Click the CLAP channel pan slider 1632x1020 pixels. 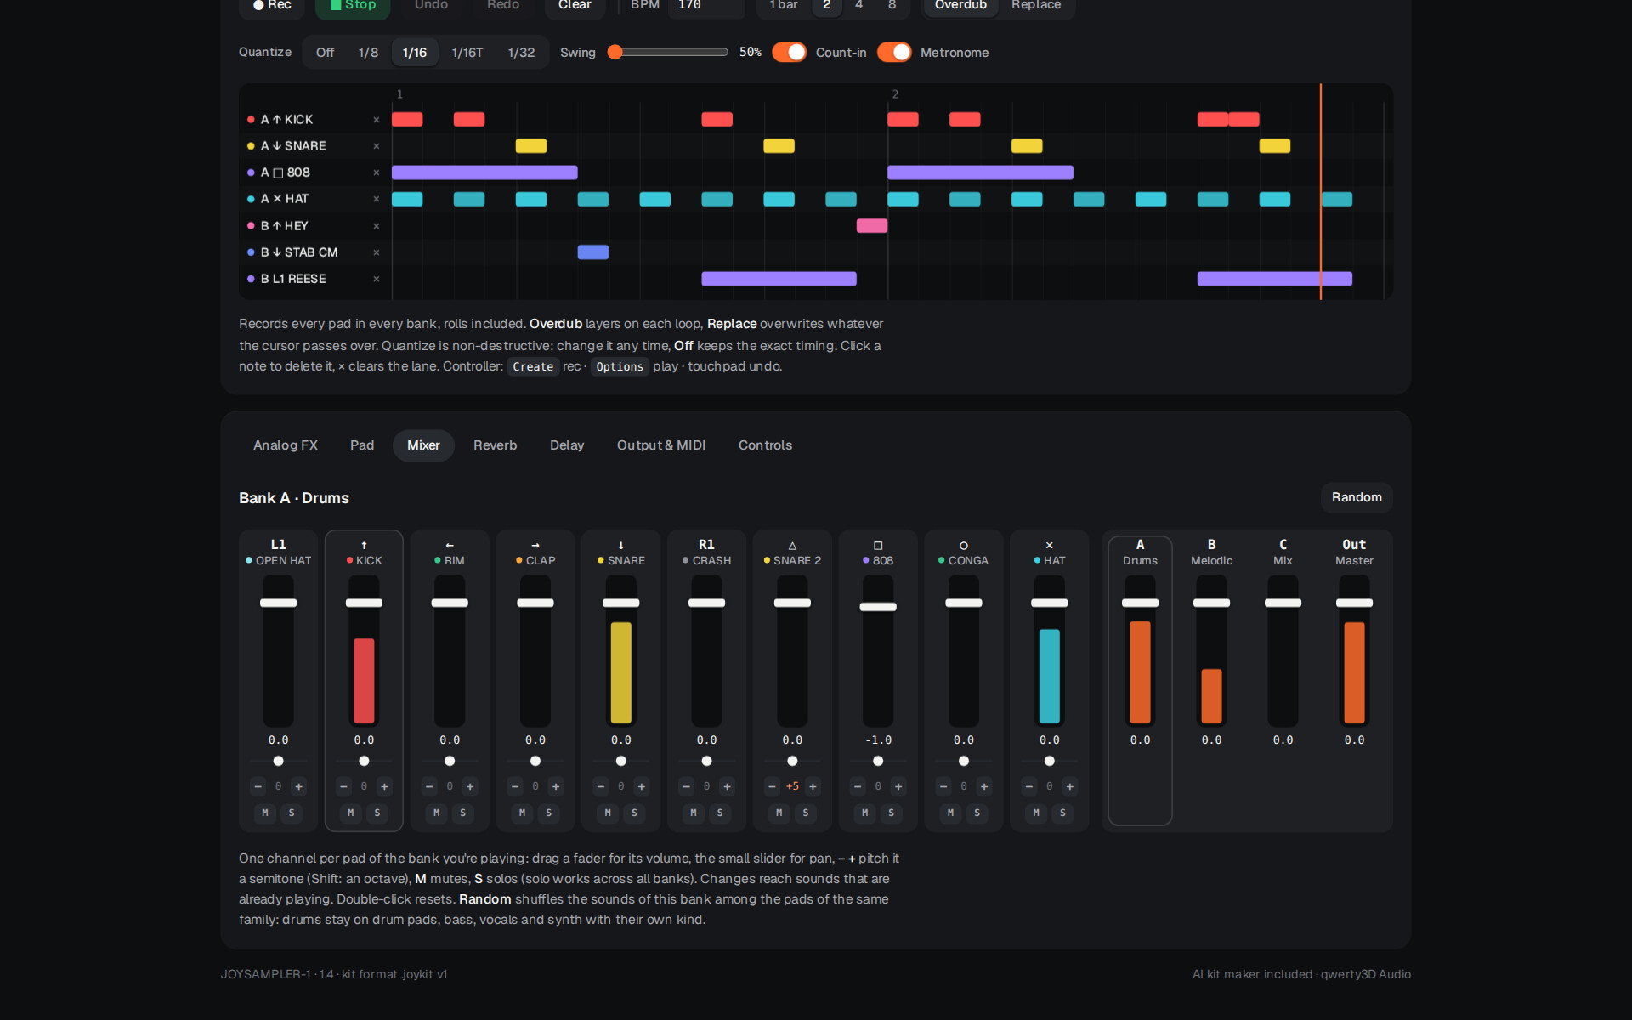click(x=535, y=761)
